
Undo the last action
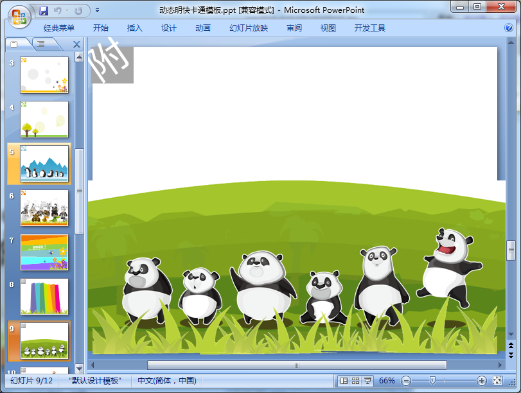[x=57, y=11]
